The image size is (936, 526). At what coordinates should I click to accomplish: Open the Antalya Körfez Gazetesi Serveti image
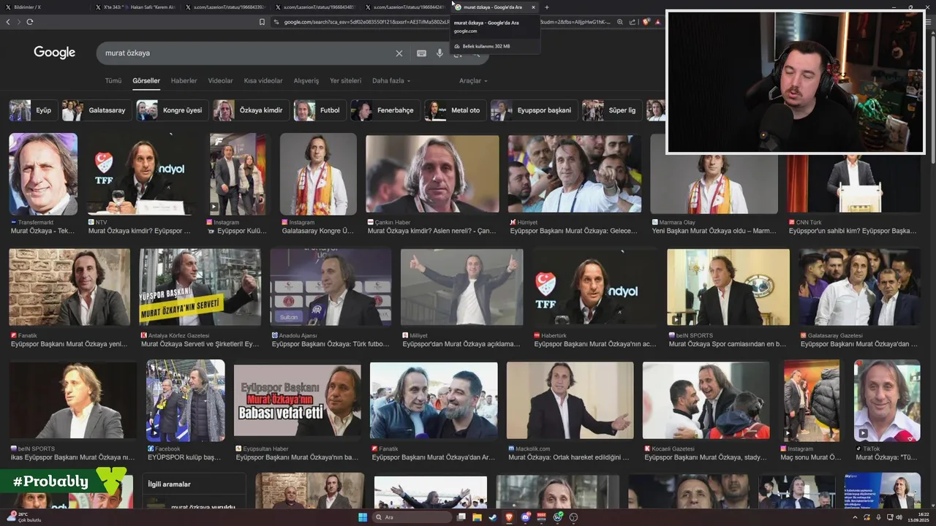click(200, 287)
